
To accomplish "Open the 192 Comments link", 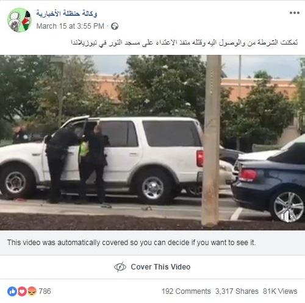I will pos(186,291).
